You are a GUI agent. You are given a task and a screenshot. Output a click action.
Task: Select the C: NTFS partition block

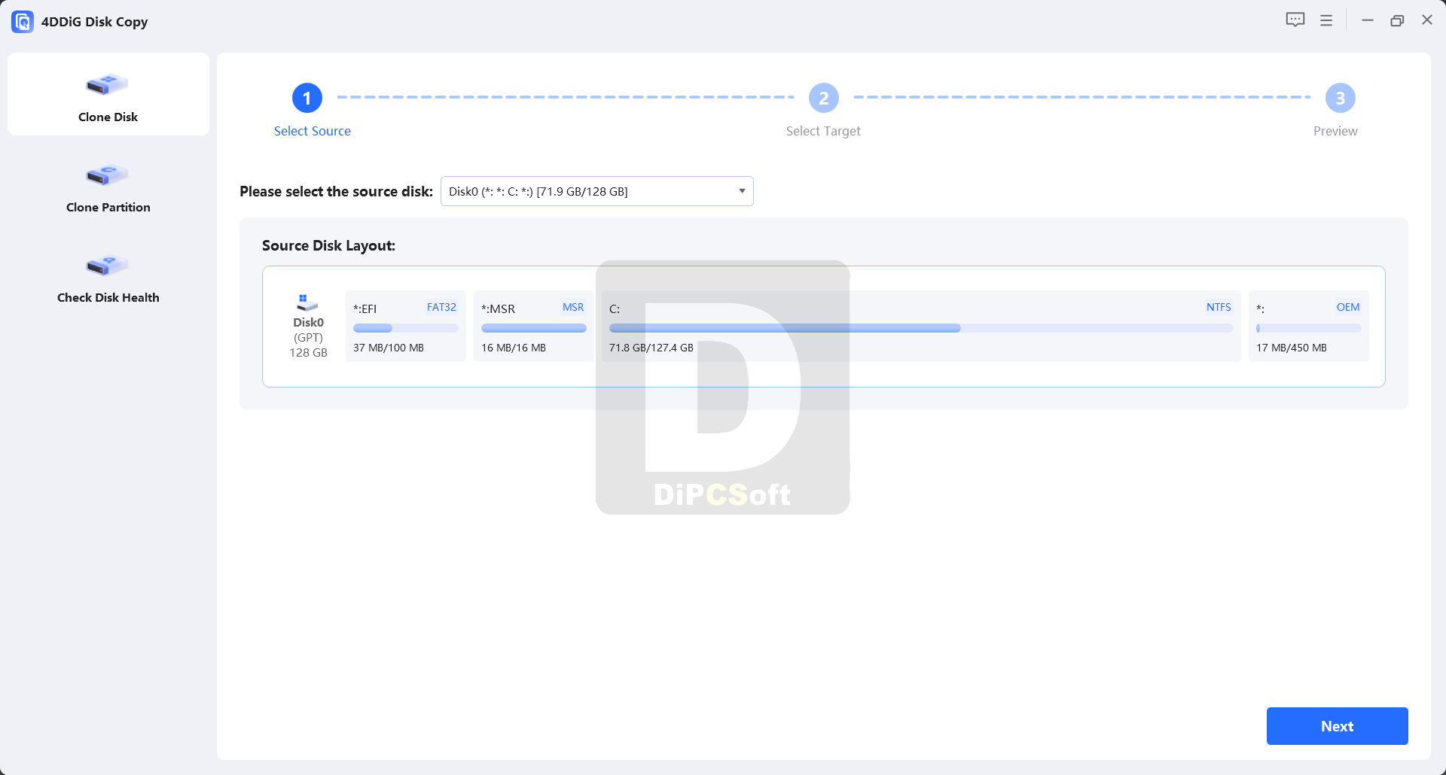pyautogui.click(x=921, y=327)
